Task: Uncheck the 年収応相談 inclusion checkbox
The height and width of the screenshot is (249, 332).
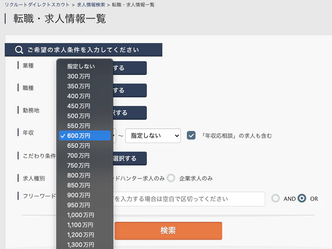Action: pos(191,136)
